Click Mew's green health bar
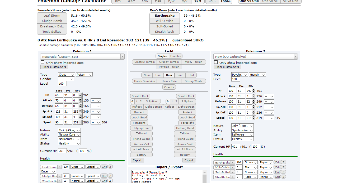The width and height of the screenshot is (338, 183). (255, 156)
